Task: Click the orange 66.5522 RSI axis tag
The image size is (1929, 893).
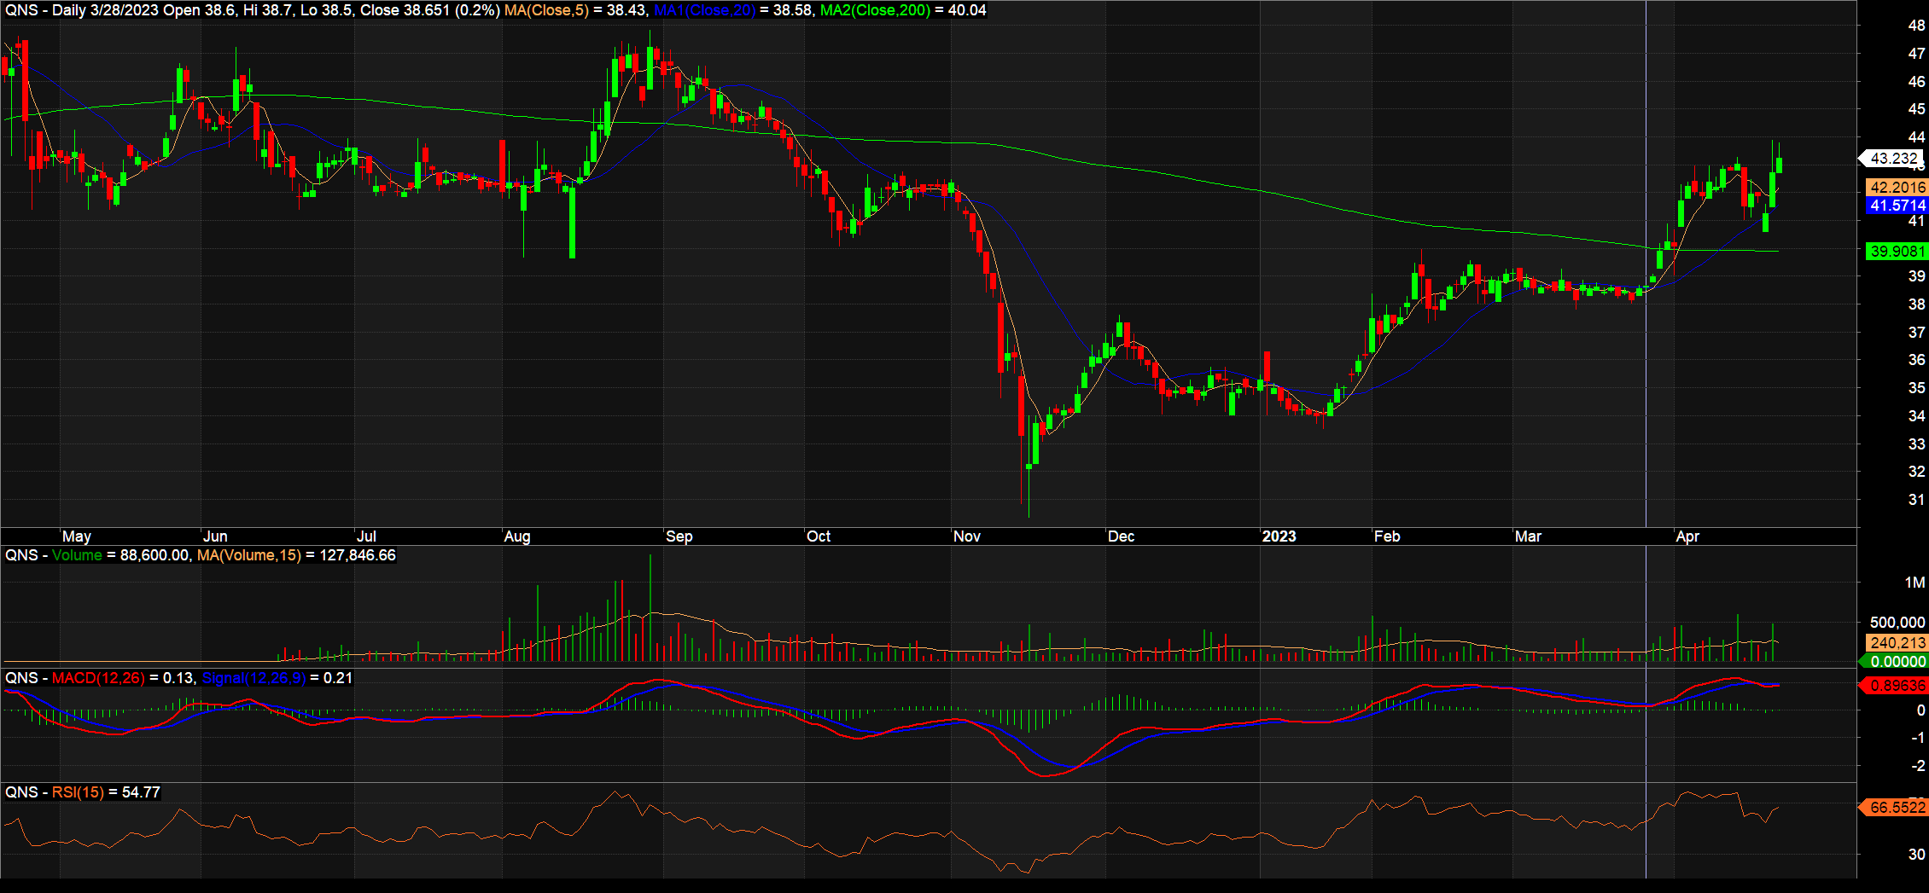Action: (1897, 807)
